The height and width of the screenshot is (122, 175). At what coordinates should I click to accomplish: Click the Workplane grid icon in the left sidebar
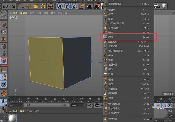tap(3, 39)
